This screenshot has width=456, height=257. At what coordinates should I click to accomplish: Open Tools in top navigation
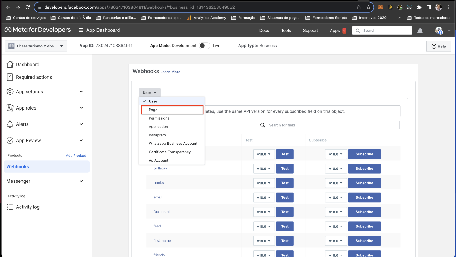pos(286,30)
